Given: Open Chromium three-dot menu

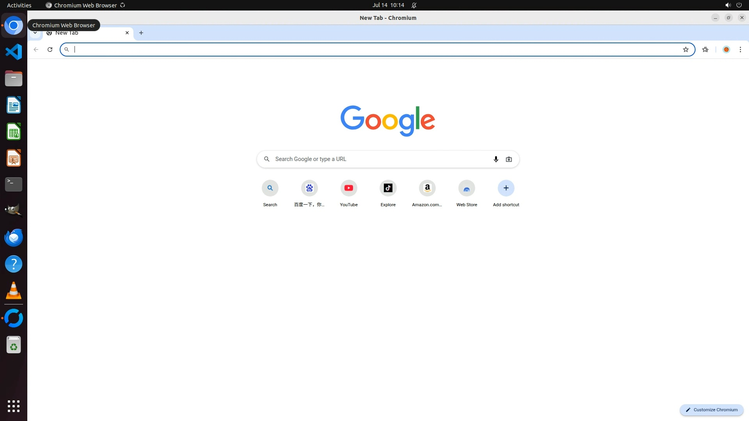Looking at the screenshot, I should (x=740, y=50).
